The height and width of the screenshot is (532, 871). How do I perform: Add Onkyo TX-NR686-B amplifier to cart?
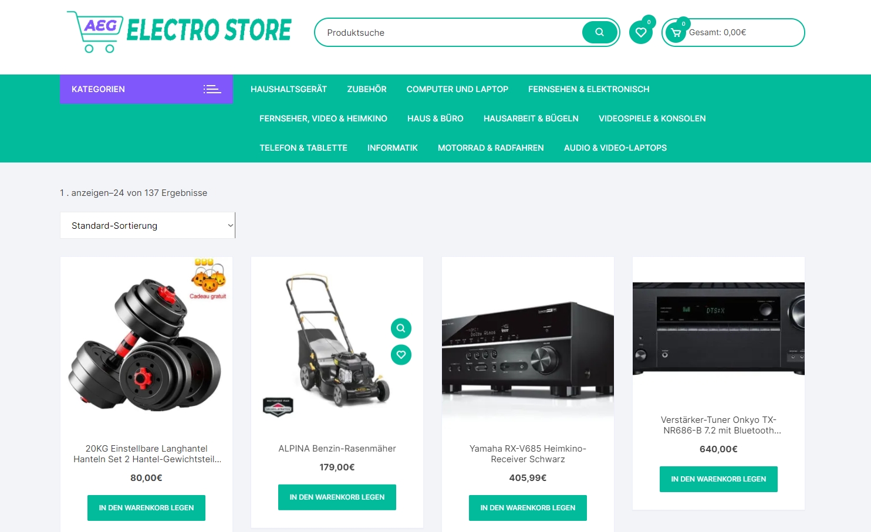pos(718,479)
